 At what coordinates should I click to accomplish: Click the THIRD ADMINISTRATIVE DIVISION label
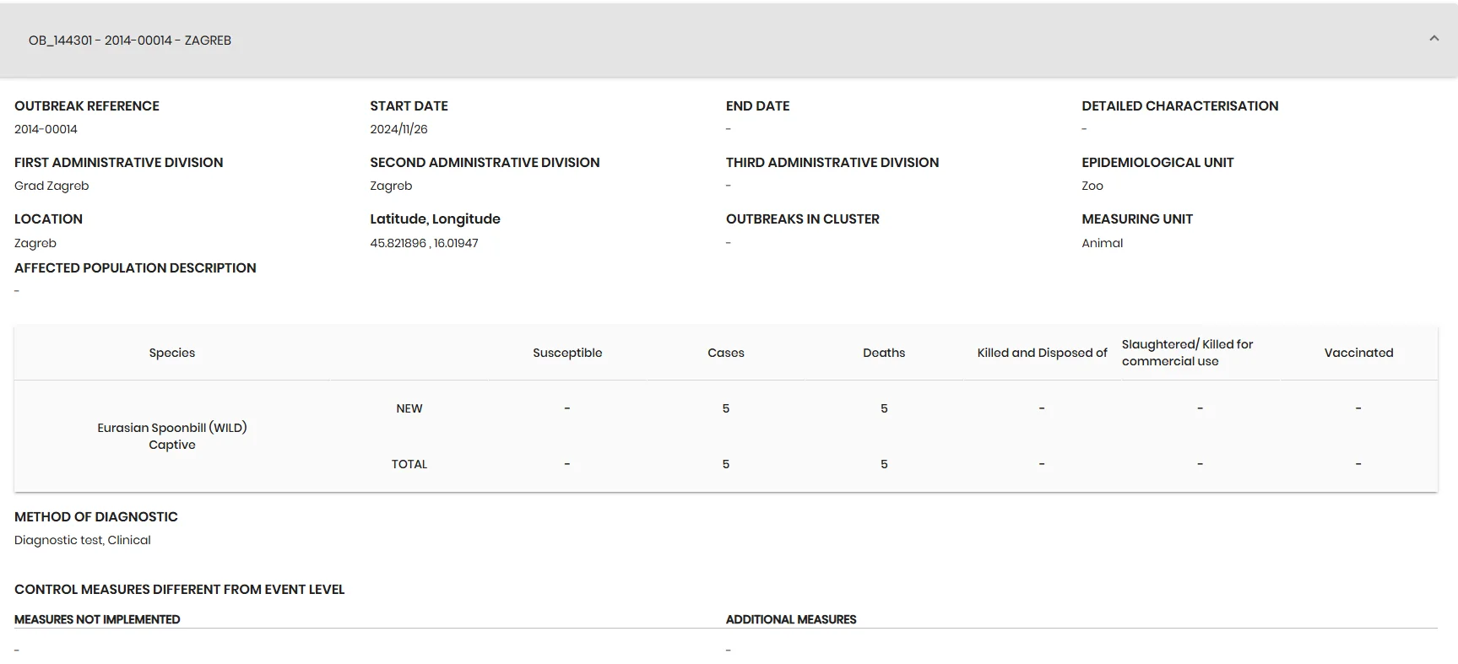[x=832, y=162]
